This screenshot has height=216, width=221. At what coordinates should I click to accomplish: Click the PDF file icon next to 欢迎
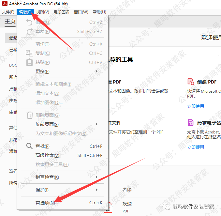108,207
